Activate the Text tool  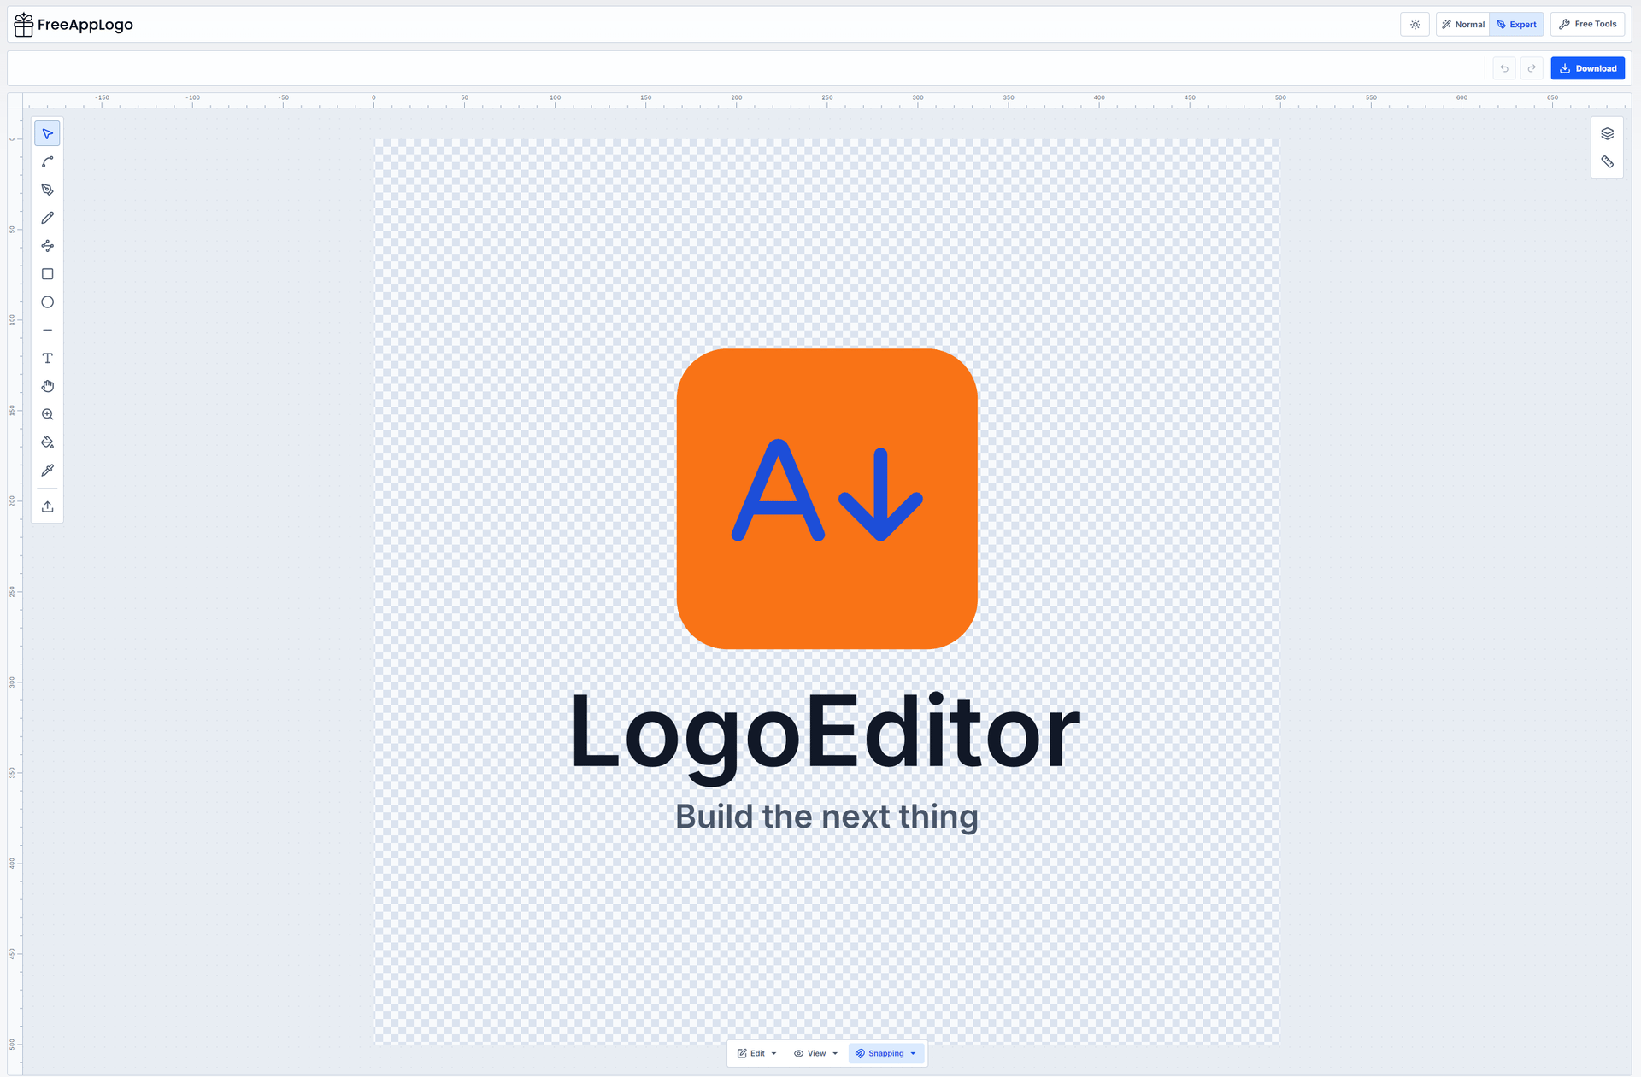tap(48, 358)
